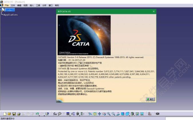
Task: Click the Swap Visible Space icon
Action: click(142, 114)
